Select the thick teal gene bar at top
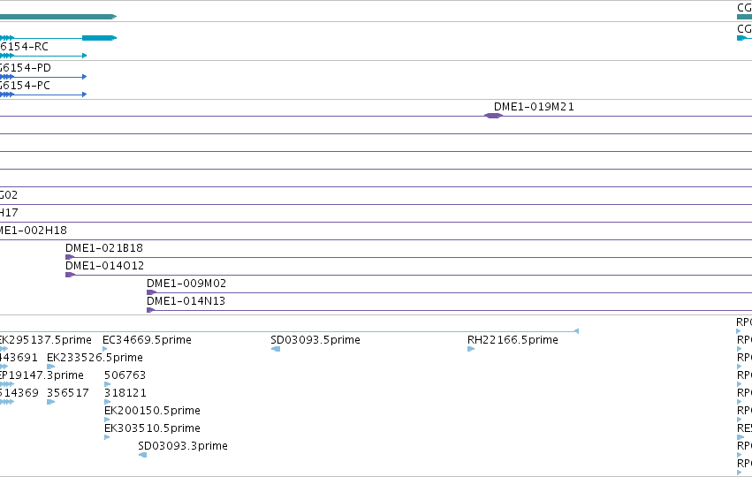The height and width of the screenshot is (477, 752). click(58, 17)
